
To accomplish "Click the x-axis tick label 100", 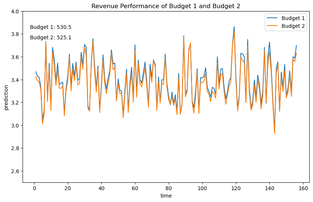I will click(x=202, y=189).
